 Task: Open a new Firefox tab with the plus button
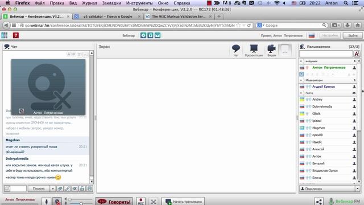[218, 17]
